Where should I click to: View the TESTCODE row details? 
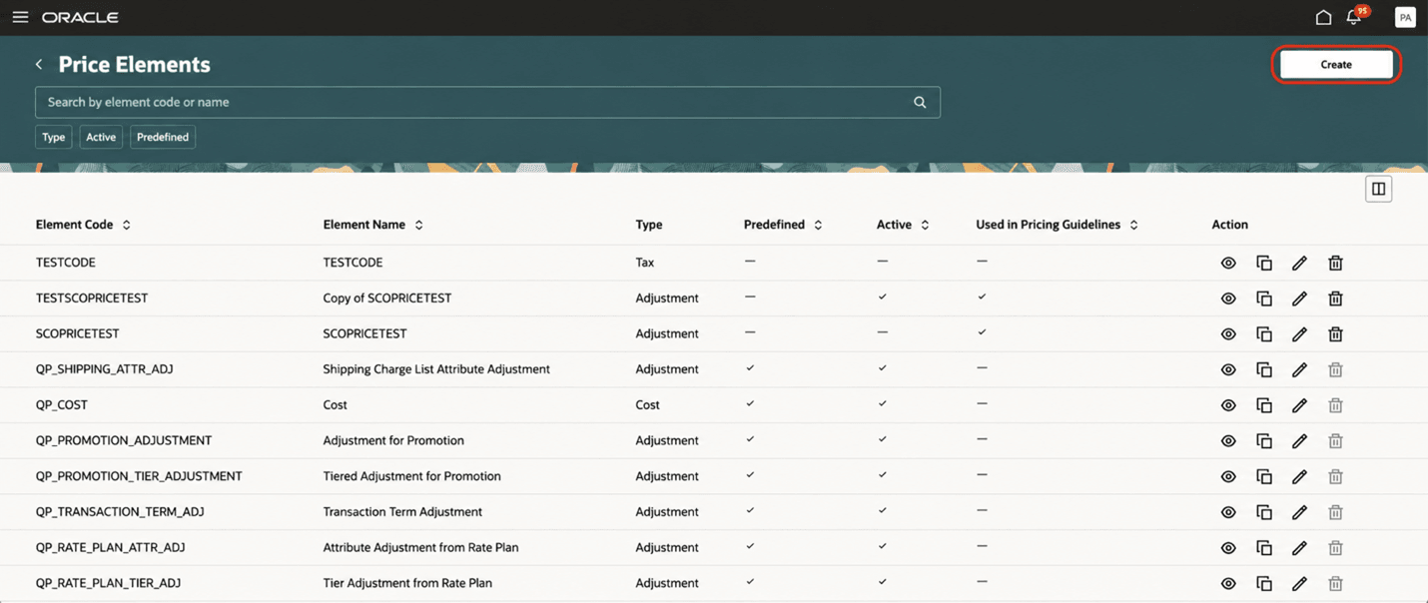1228,263
